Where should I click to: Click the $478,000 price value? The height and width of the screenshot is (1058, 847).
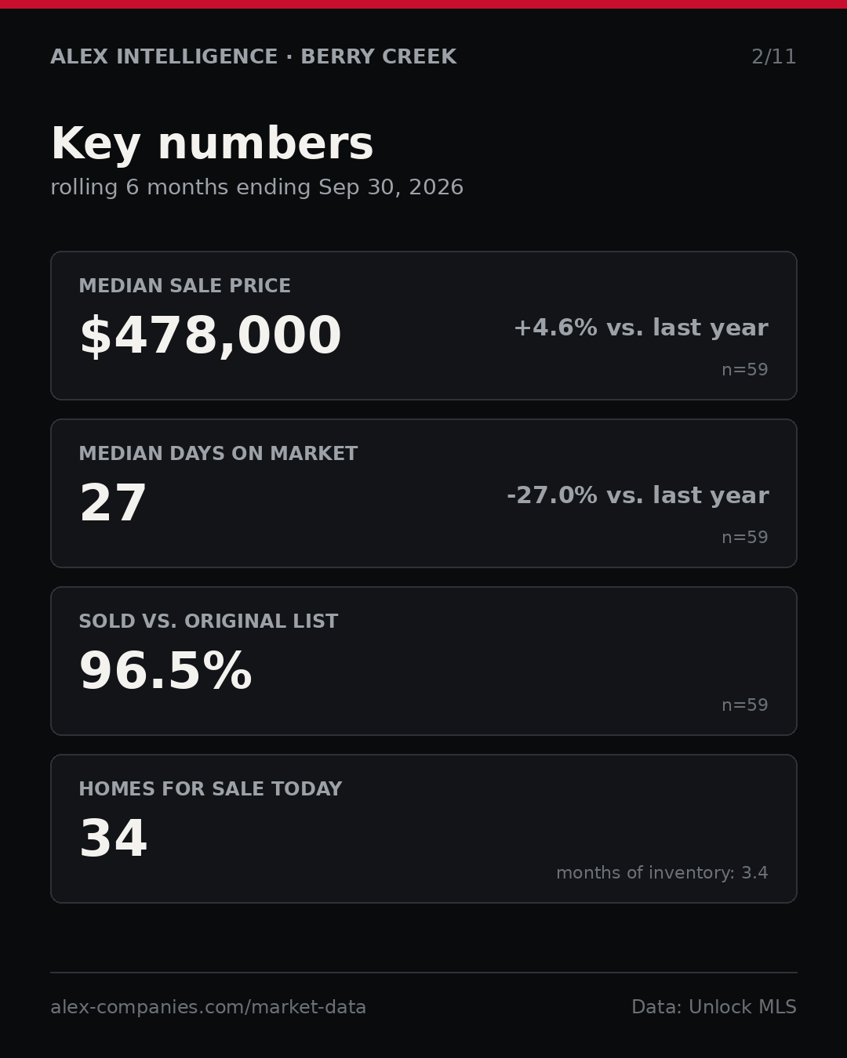point(210,336)
